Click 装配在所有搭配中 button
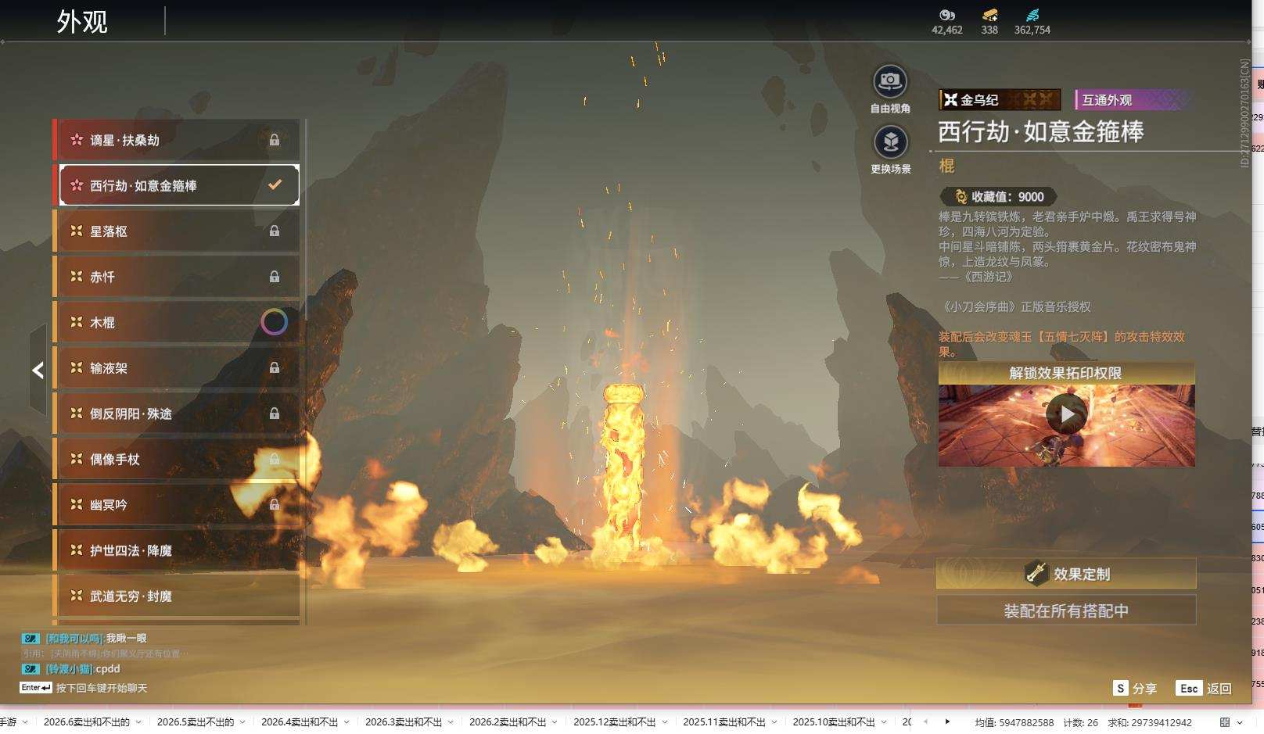This screenshot has width=1264, height=734. click(x=1066, y=610)
